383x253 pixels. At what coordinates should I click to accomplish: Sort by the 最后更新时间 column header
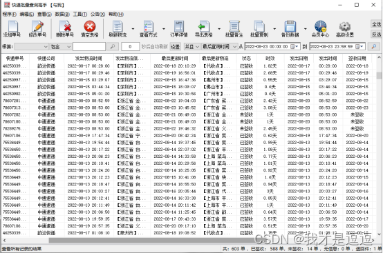point(175,58)
